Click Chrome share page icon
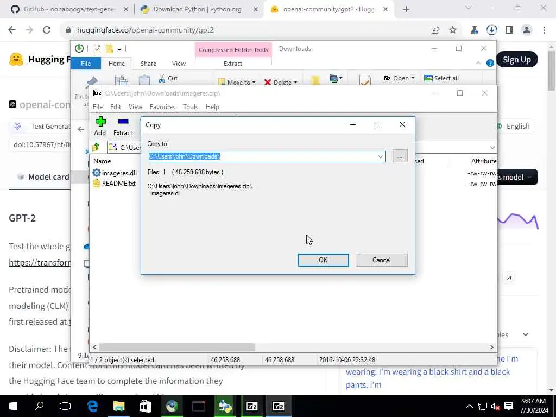This screenshot has height=417, width=556. coord(435,30)
